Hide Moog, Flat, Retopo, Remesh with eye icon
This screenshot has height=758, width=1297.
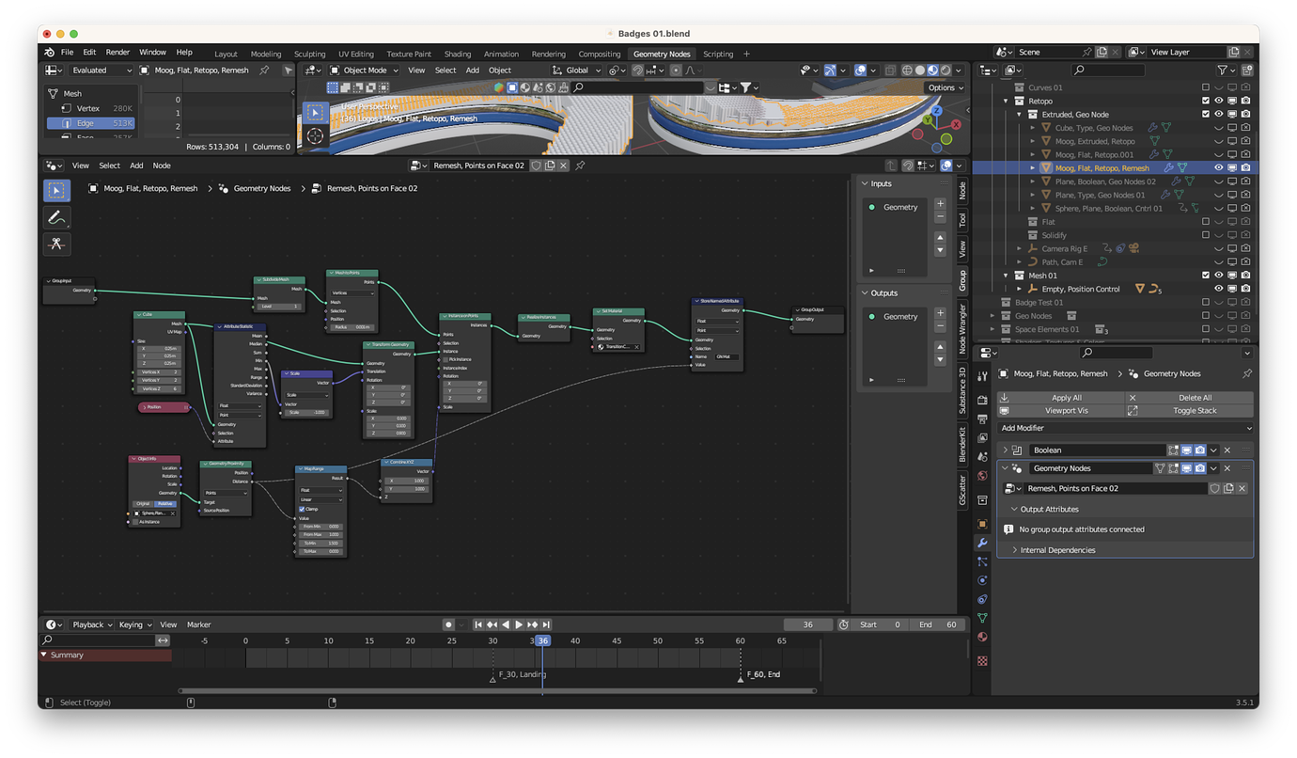point(1219,168)
